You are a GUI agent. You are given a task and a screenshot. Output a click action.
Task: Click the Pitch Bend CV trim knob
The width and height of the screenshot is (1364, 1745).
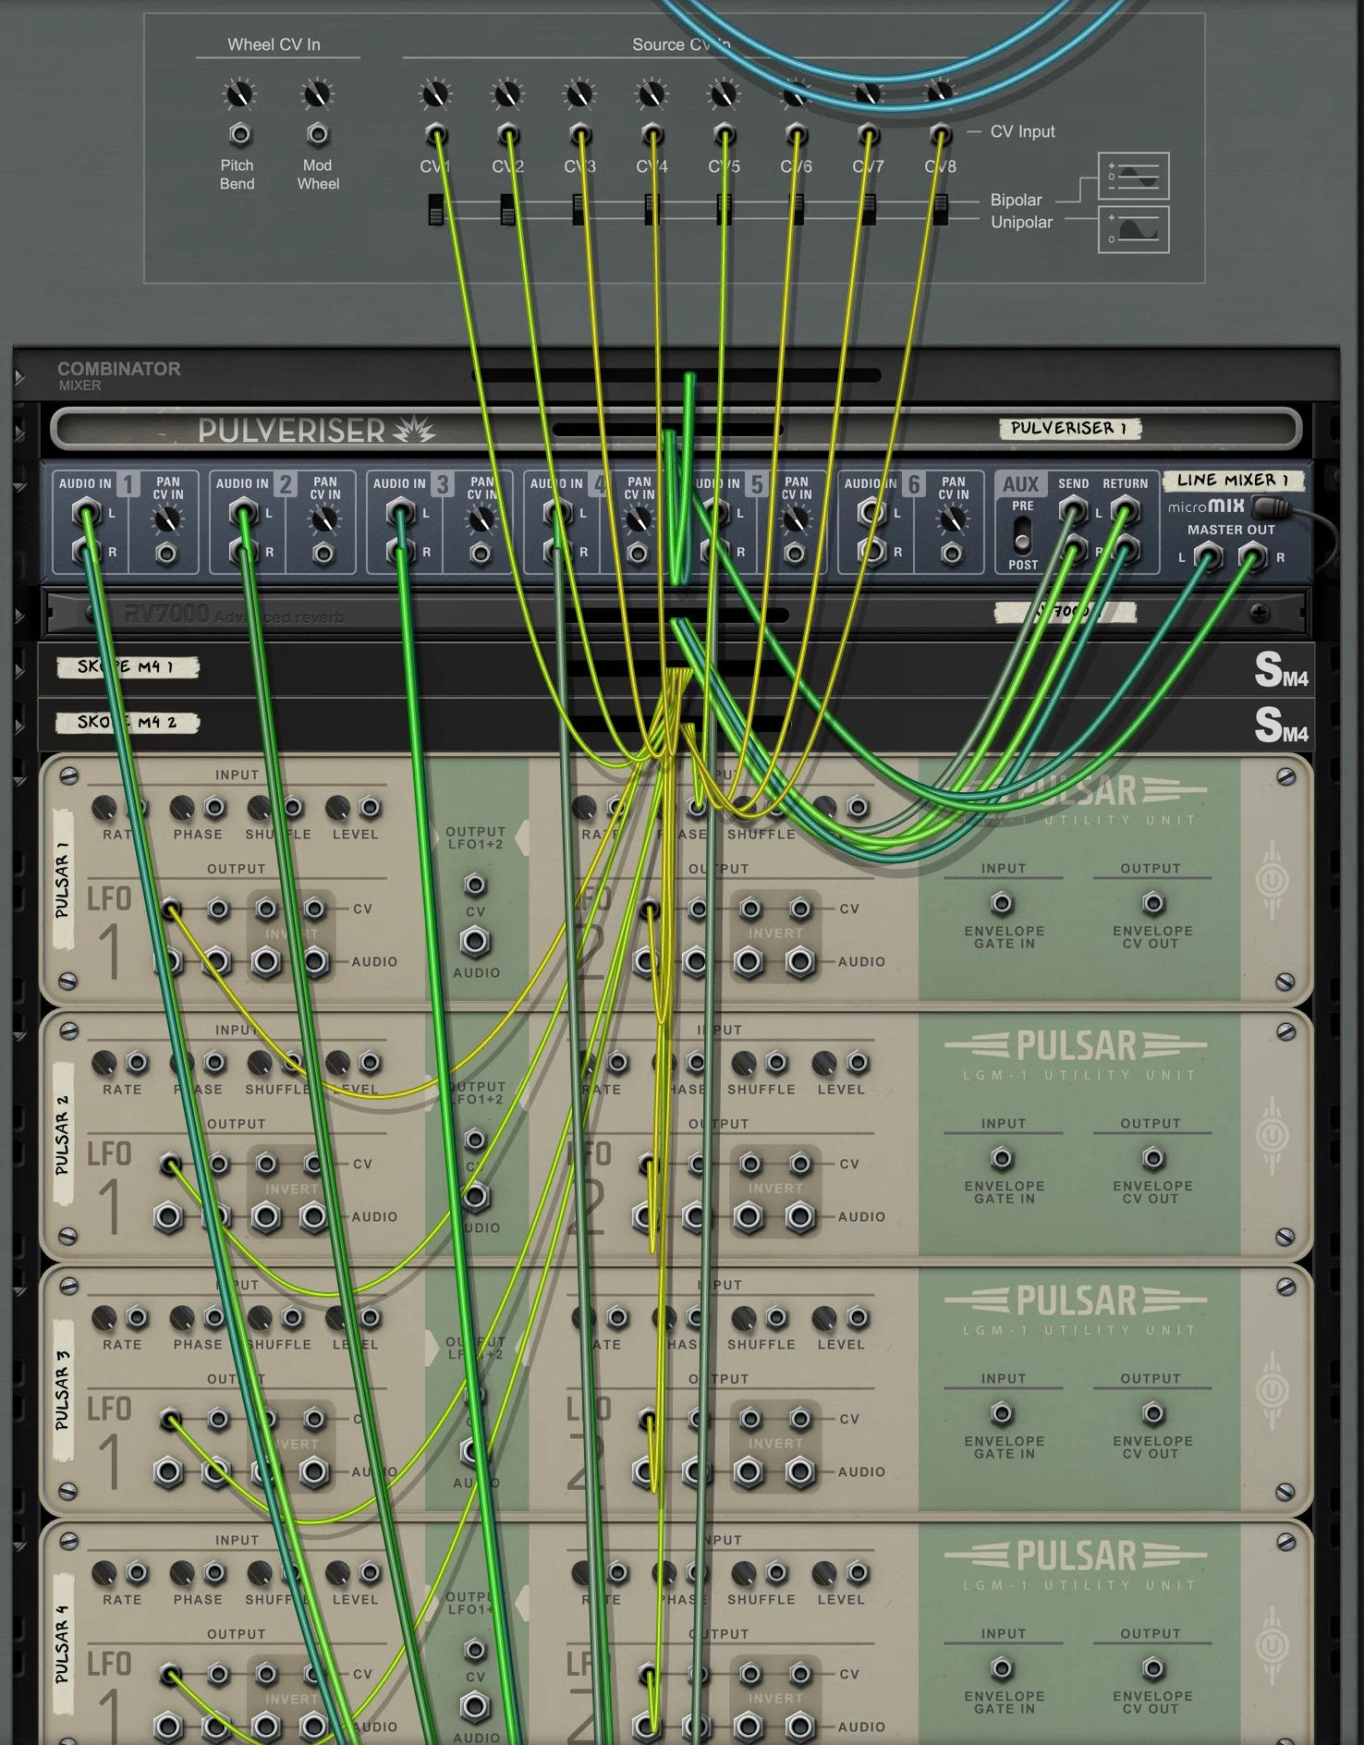(239, 94)
